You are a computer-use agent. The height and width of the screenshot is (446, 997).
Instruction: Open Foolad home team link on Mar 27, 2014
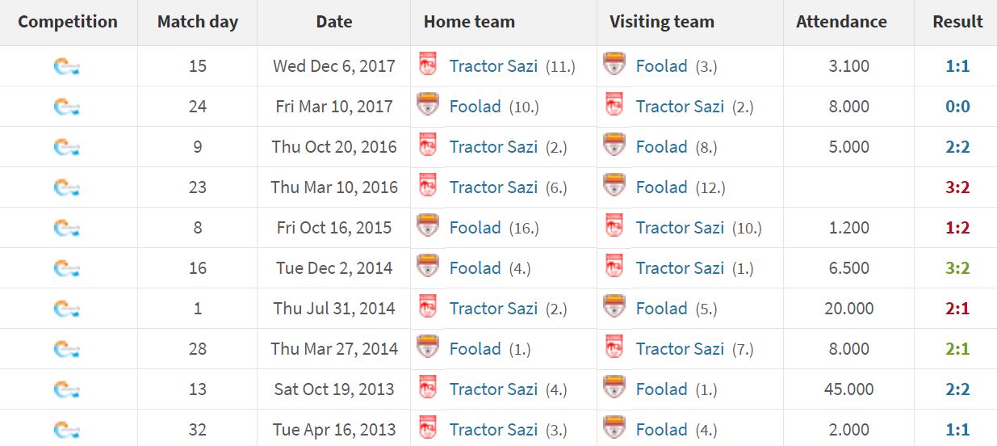[x=475, y=349]
